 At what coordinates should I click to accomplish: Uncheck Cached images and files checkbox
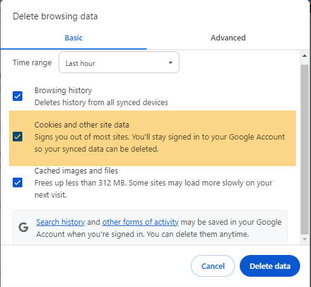click(x=18, y=182)
